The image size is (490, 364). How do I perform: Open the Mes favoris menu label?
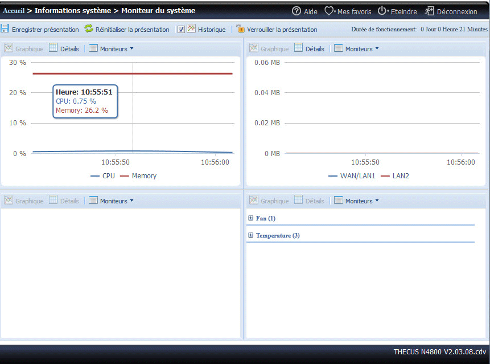point(354,11)
